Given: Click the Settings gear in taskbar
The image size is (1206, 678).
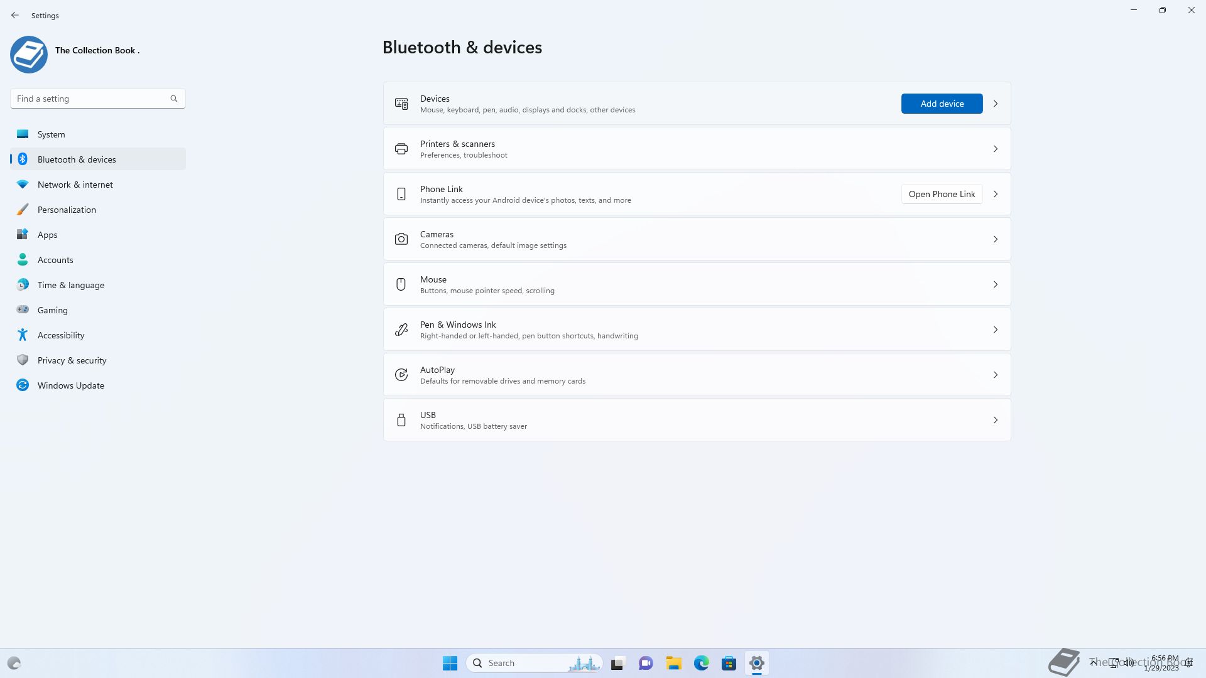Looking at the screenshot, I should tap(757, 663).
